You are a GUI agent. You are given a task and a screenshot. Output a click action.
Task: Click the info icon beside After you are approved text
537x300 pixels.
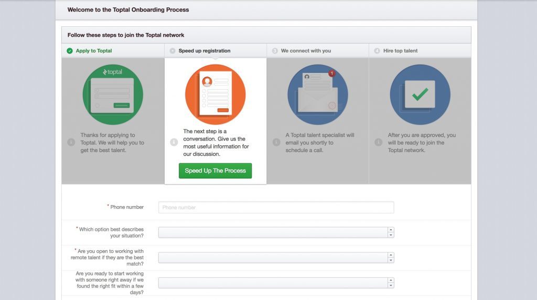(x=379, y=142)
